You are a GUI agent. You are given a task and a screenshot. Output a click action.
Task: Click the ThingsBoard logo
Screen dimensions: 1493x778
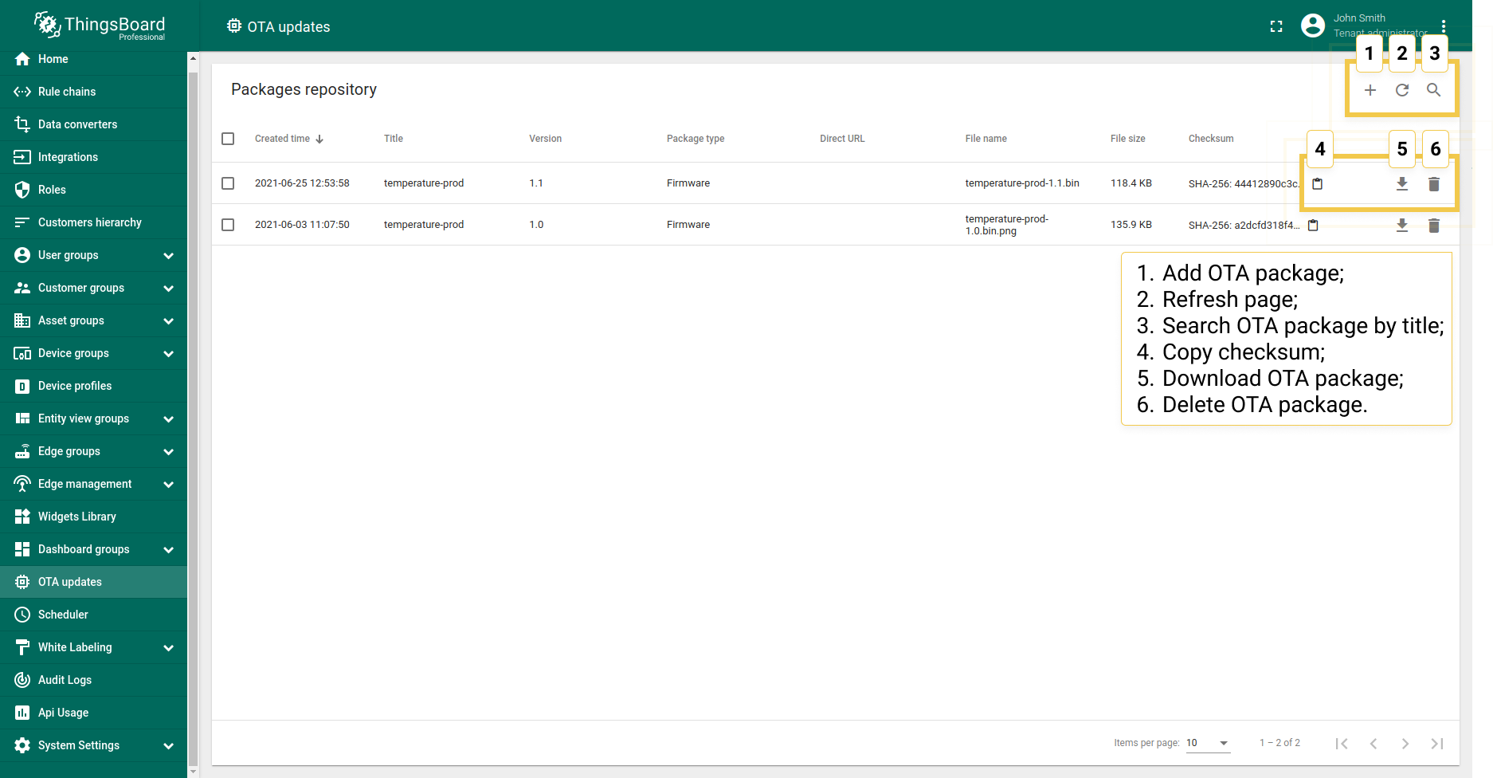[100, 26]
